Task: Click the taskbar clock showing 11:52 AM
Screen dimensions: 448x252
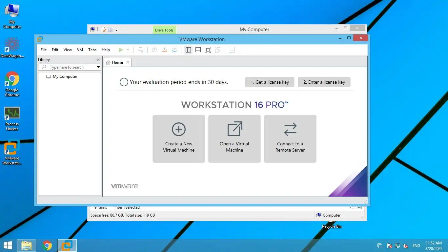Action: pyautogui.click(x=434, y=246)
